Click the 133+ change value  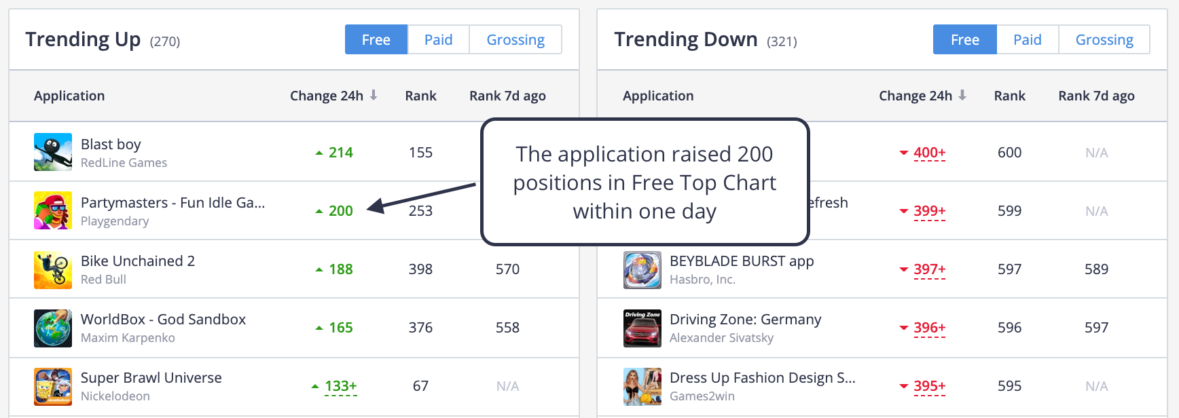(x=341, y=386)
